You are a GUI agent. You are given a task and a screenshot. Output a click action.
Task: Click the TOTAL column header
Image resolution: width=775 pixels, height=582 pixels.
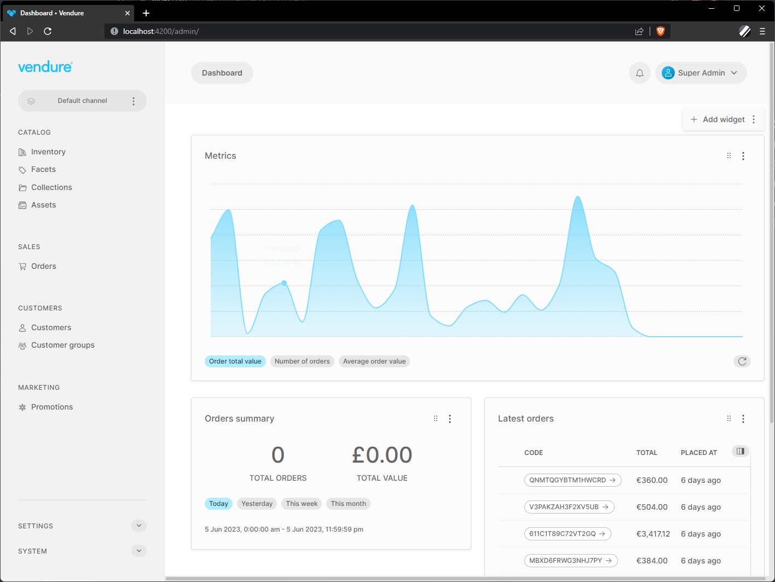pyautogui.click(x=647, y=453)
